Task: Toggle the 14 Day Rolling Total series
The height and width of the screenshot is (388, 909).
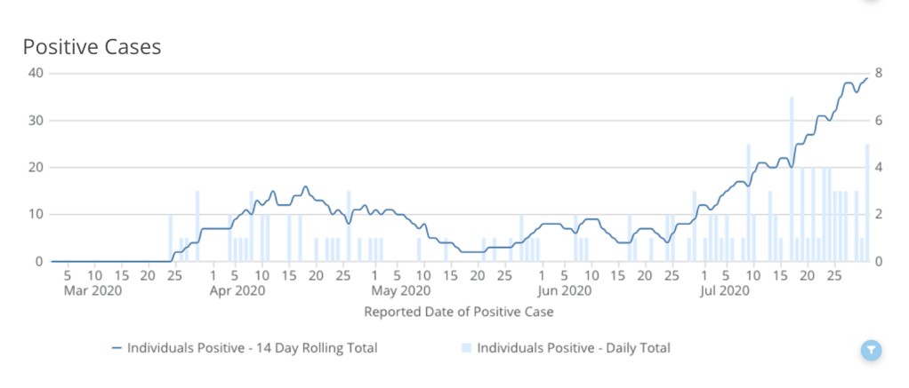Action: 252,348
